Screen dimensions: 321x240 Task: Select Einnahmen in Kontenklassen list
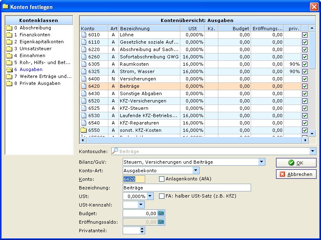click(x=32, y=56)
